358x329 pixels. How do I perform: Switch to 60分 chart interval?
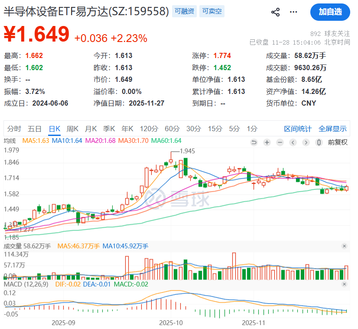pyautogui.click(x=172, y=129)
